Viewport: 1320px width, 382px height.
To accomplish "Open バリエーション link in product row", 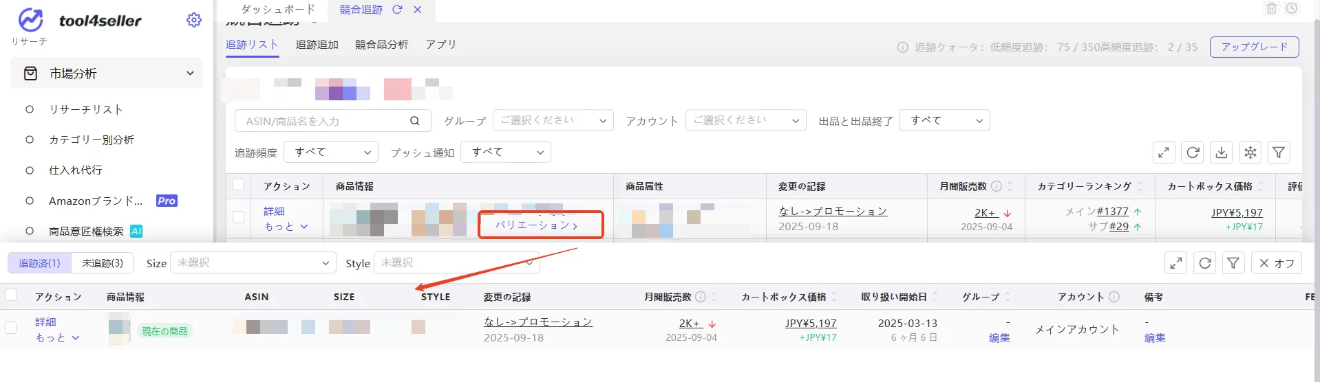I will (537, 225).
